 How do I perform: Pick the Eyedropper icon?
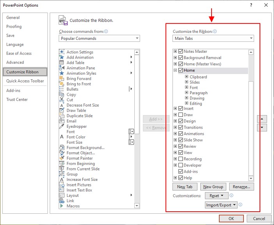[x=62, y=126]
